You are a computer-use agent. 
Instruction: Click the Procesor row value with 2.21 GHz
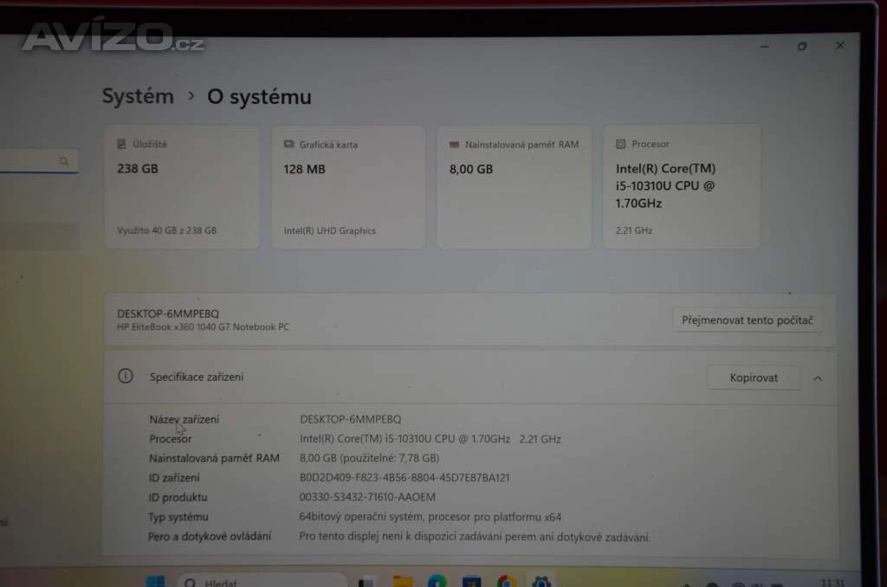430,439
